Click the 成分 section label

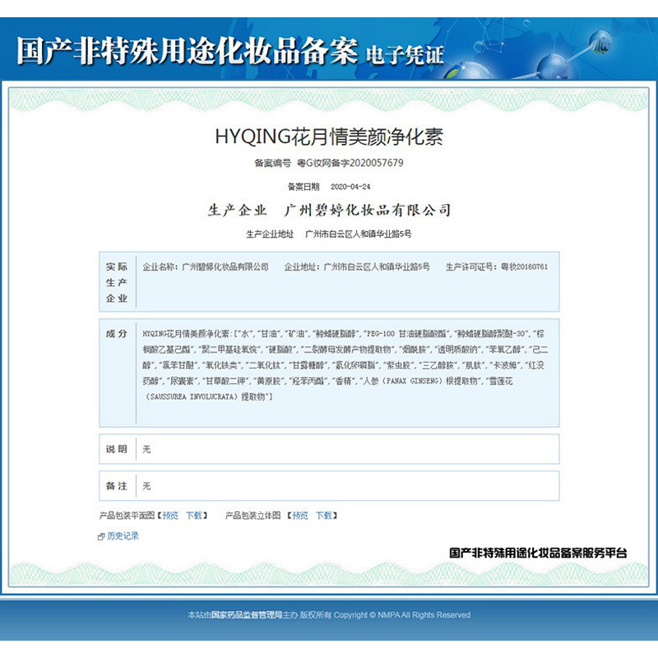116,334
